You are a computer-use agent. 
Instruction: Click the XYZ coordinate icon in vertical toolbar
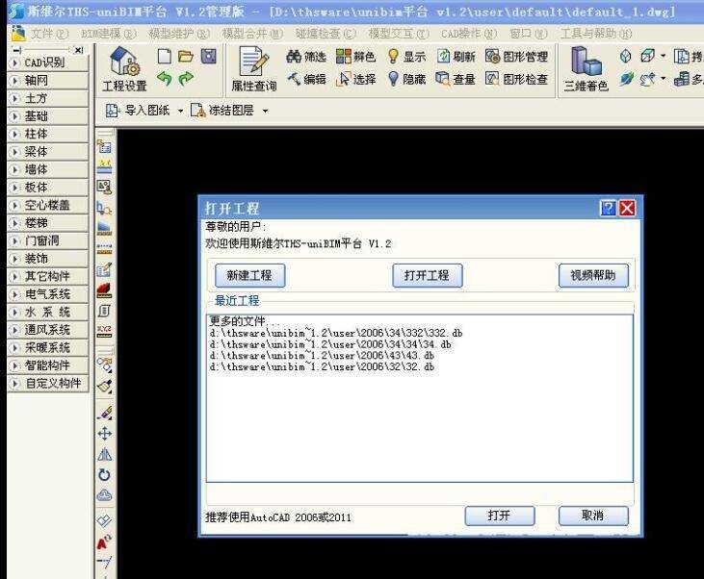(105, 331)
